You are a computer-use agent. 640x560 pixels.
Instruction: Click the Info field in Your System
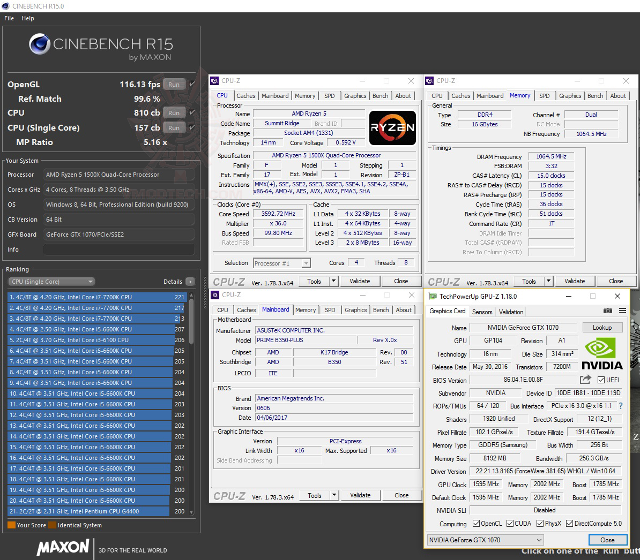point(118,249)
